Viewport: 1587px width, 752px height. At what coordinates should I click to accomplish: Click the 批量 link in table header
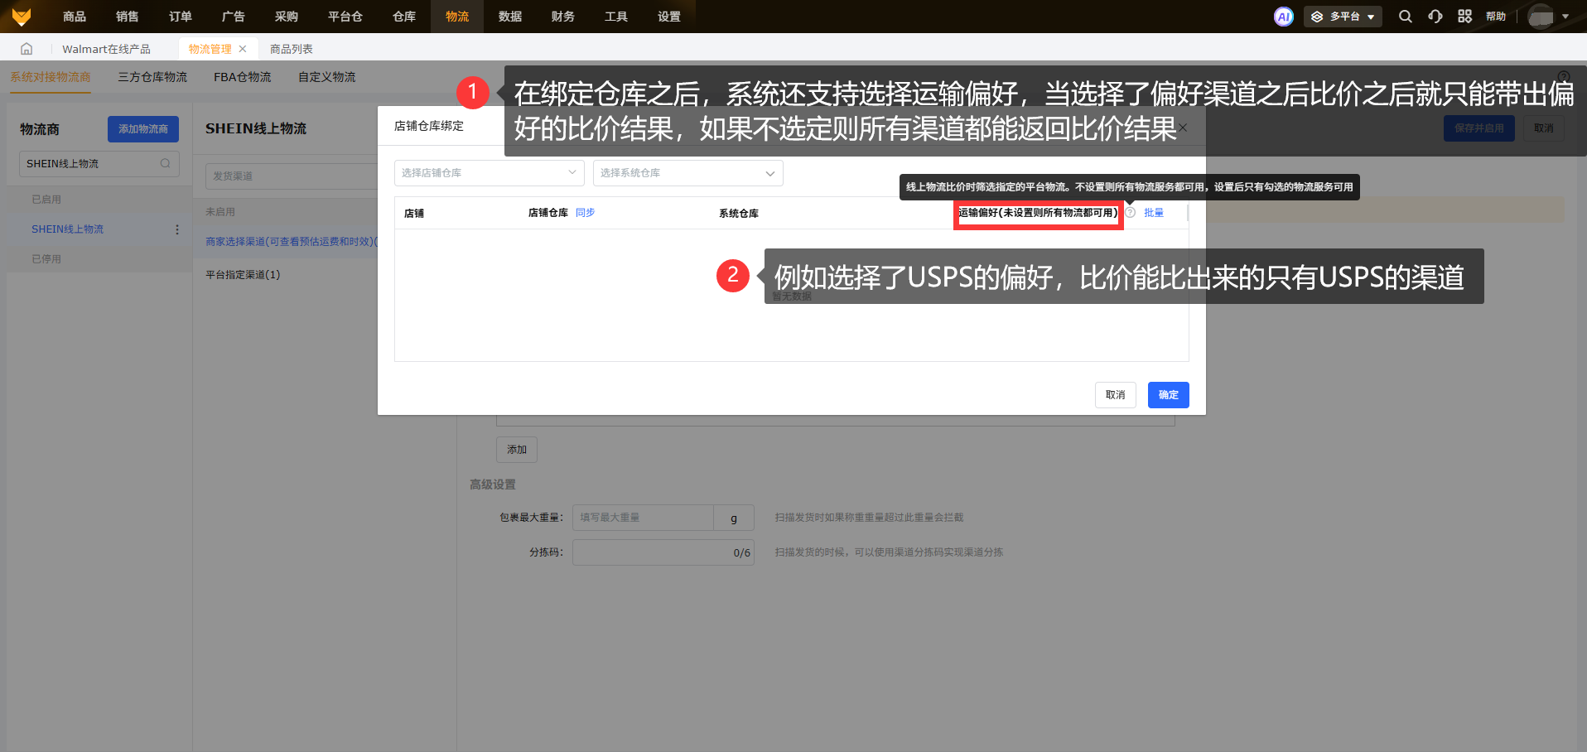[1154, 213]
